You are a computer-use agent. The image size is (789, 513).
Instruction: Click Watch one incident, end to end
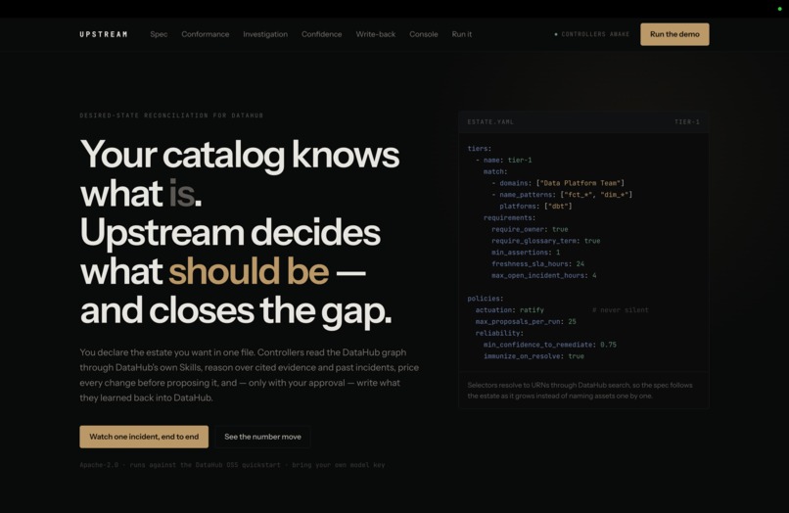click(144, 437)
